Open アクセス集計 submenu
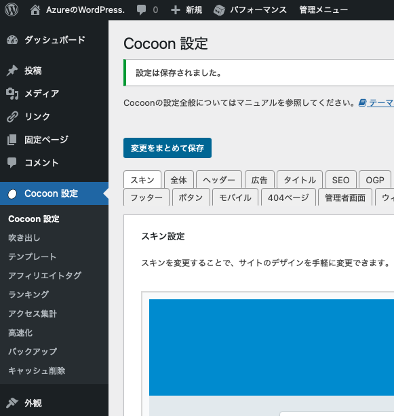 coord(33,314)
